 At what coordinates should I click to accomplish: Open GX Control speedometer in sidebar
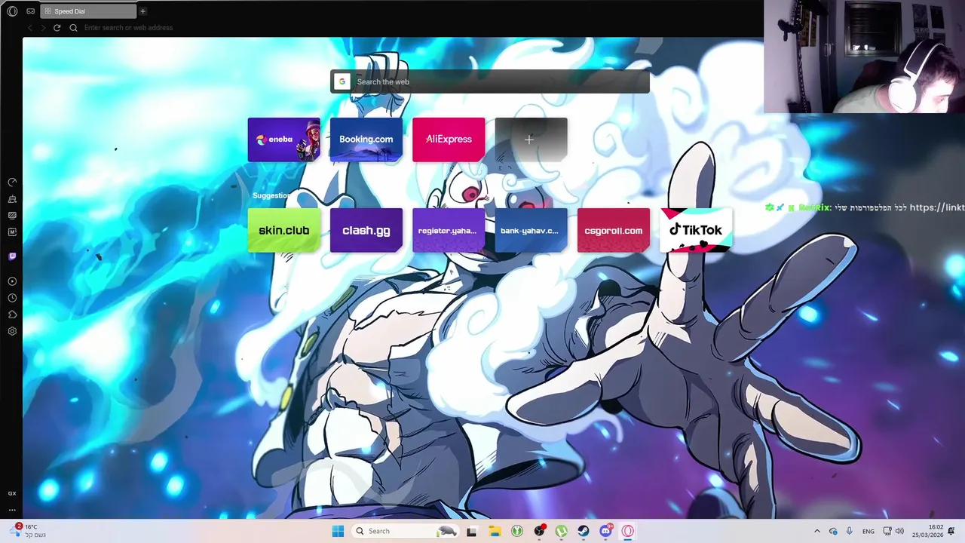[12, 183]
